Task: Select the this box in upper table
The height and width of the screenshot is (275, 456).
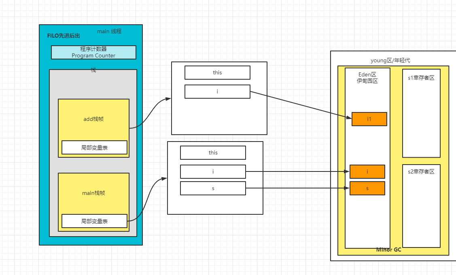Action: [217, 72]
